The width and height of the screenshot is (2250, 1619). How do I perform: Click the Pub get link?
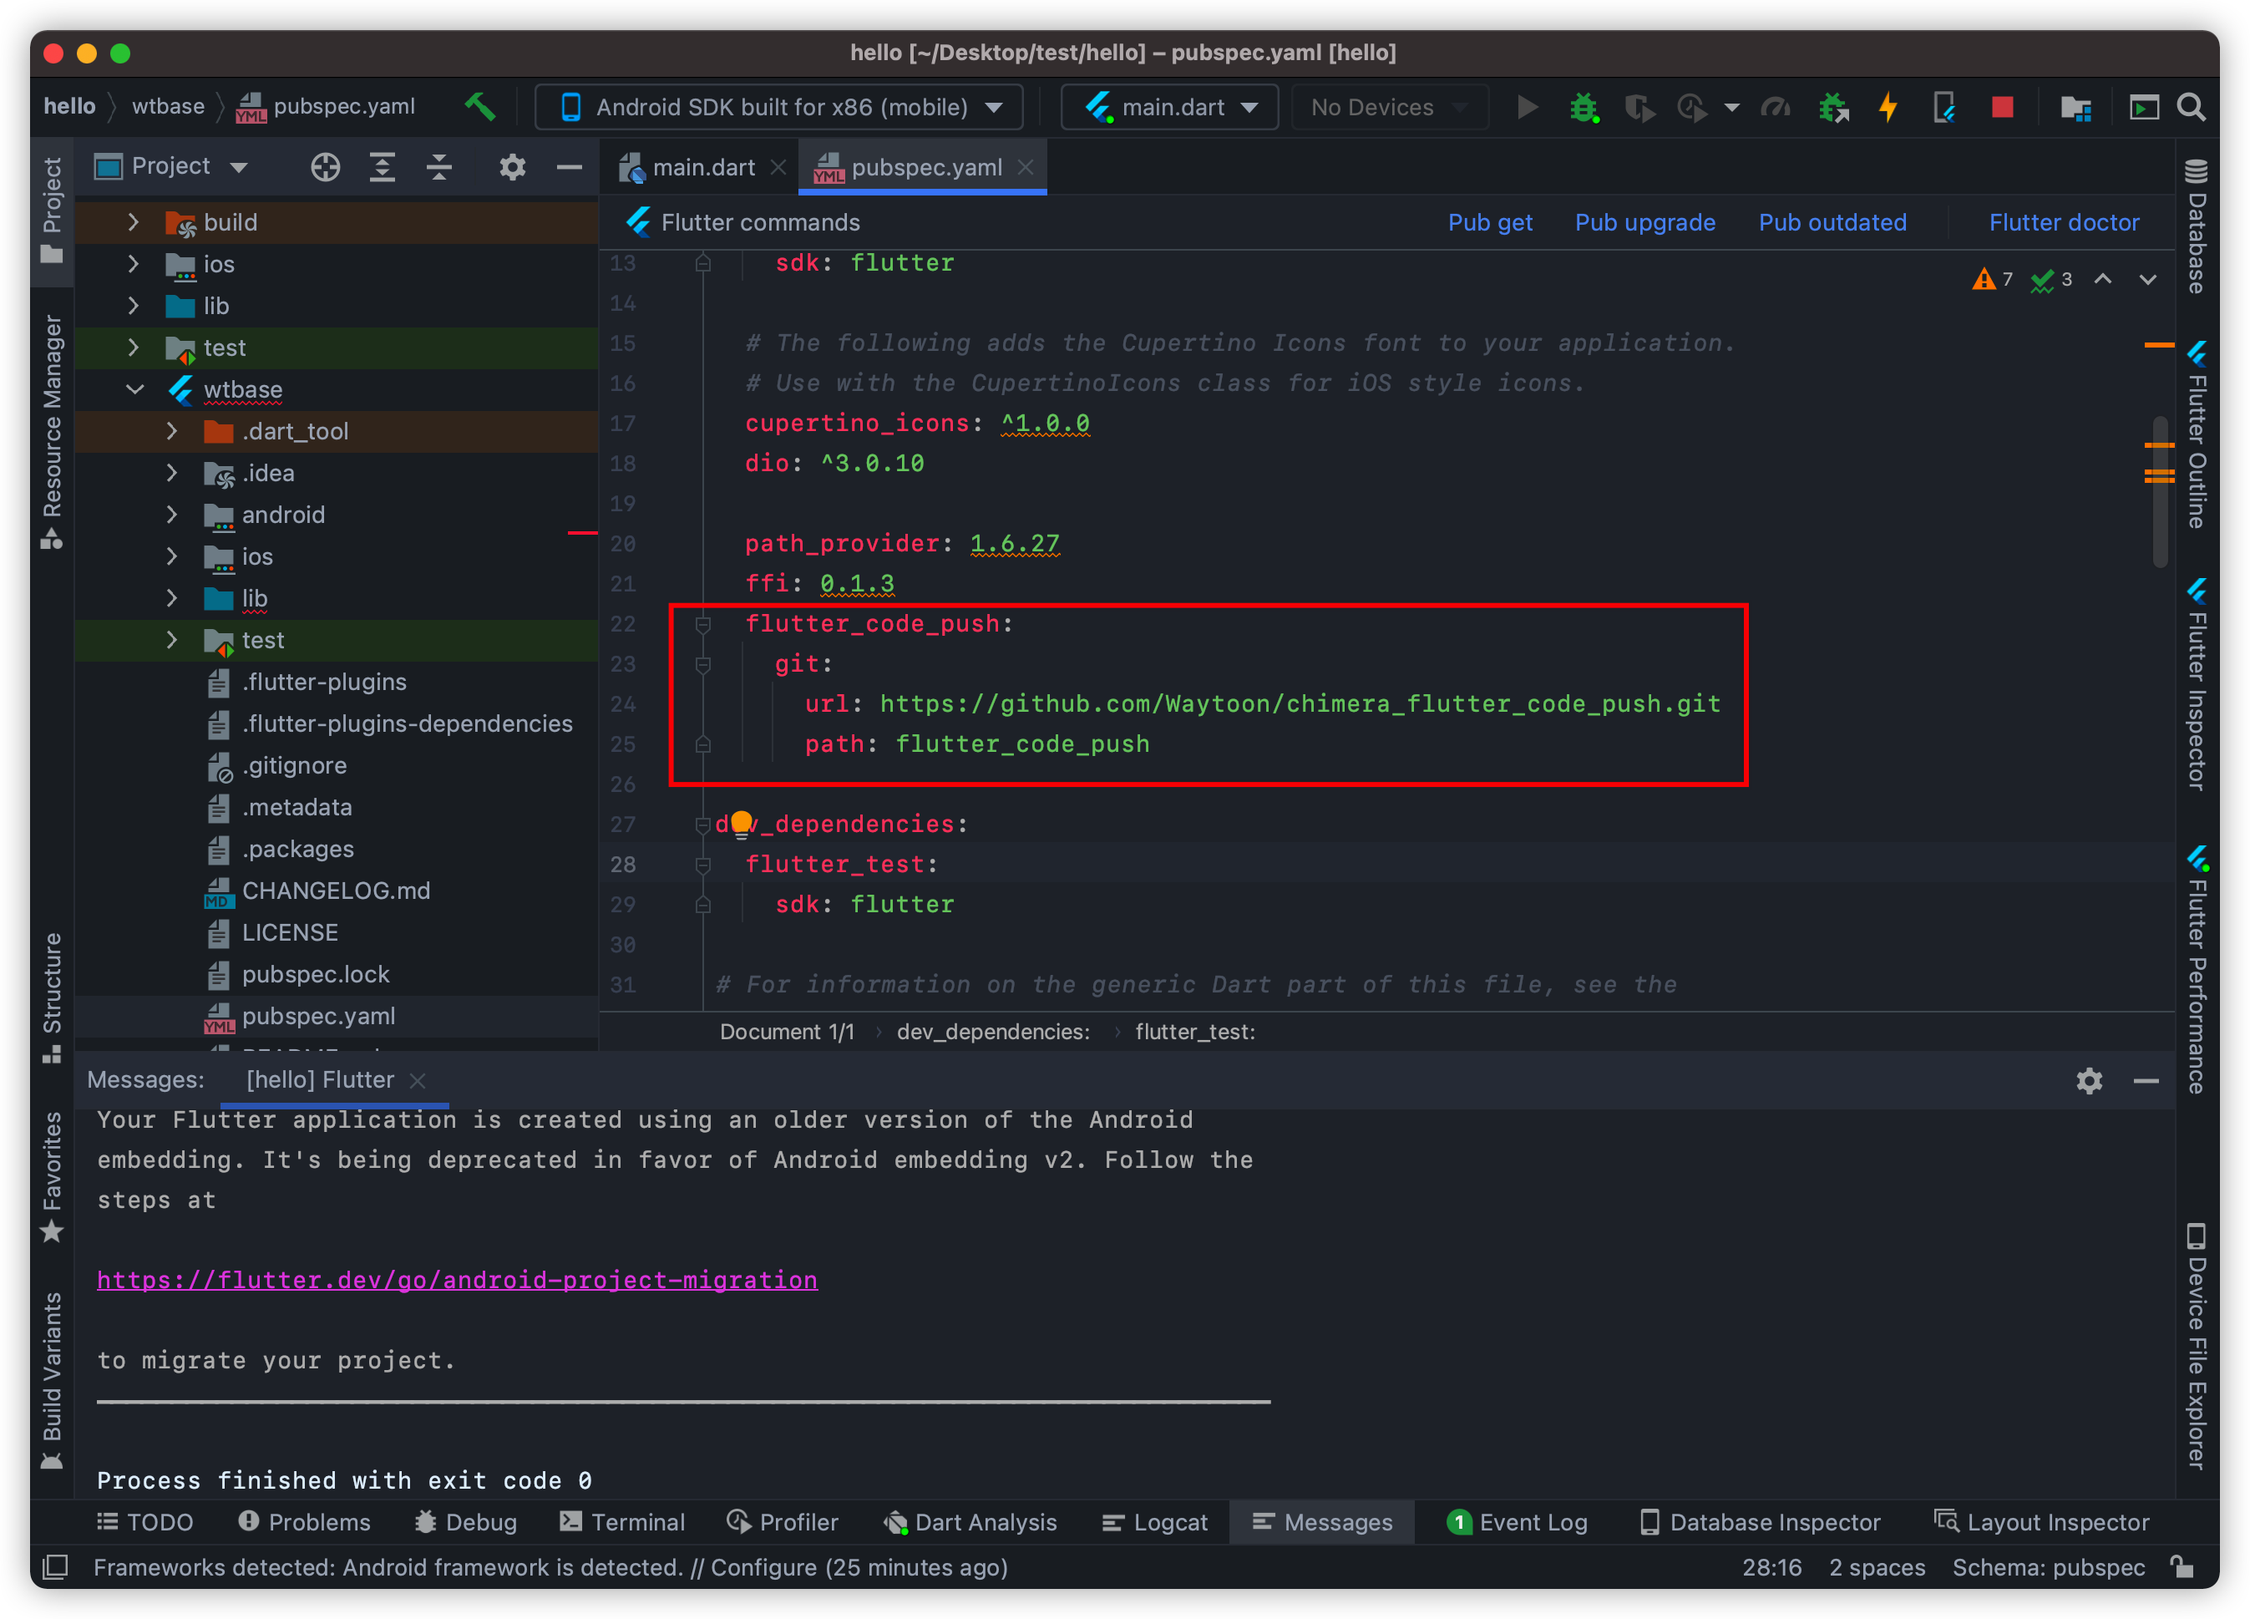1489,222
